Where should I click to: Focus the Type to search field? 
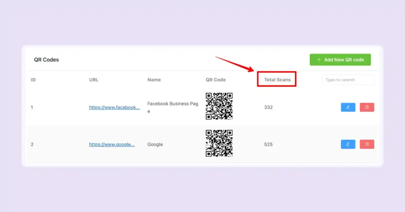pos(348,80)
